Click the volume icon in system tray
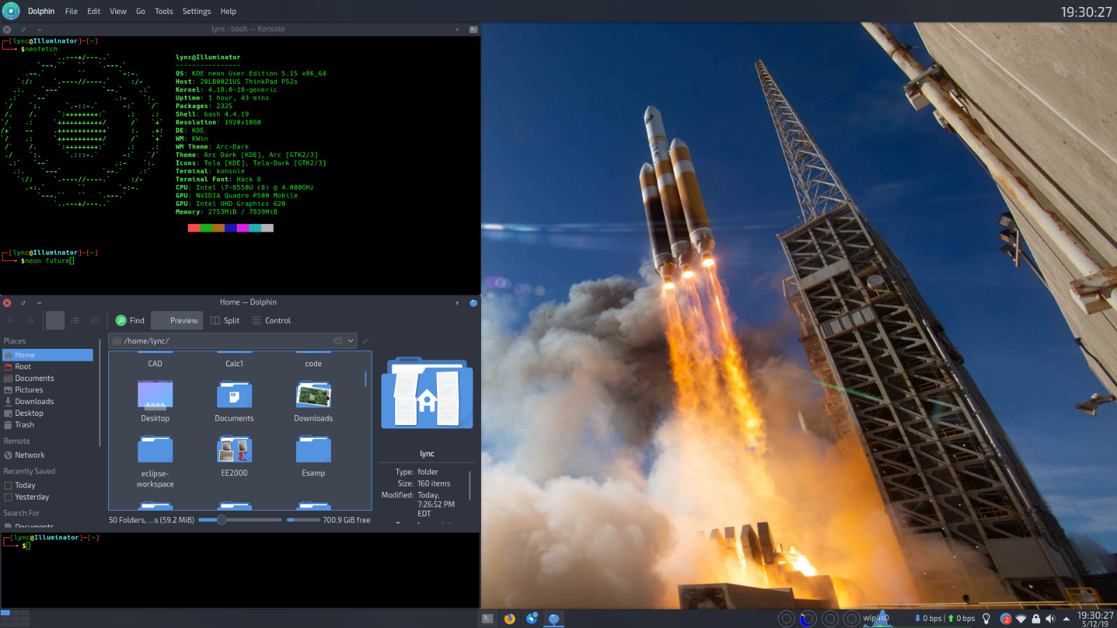Image resolution: width=1117 pixels, height=628 pixels. 1051,618
